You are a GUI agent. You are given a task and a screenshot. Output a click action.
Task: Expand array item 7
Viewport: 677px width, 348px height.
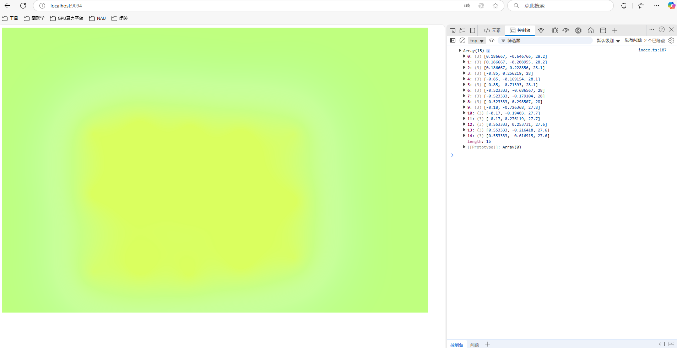click(464, 96)
